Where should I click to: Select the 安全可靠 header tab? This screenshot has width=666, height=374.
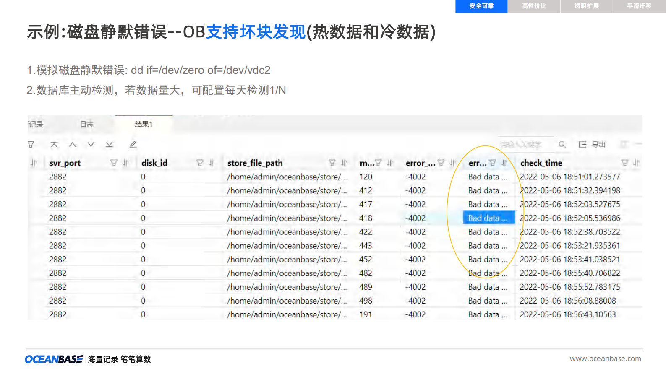click(481, 6)
